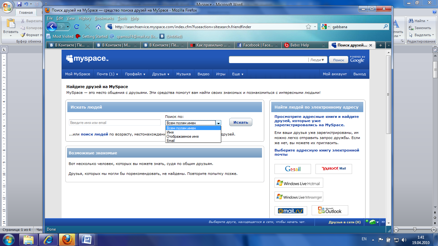Viewport: 438px width, 246px height.
Task: Click the Paste (Вставить) icon in Word
Action: 11,24
